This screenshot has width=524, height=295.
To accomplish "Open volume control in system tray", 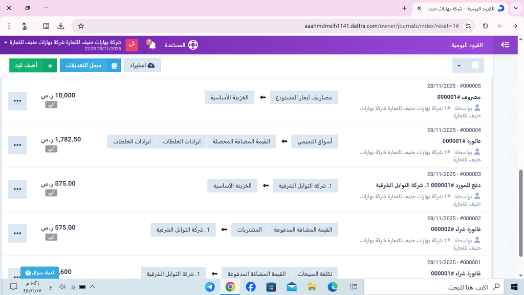I will 62,287.
